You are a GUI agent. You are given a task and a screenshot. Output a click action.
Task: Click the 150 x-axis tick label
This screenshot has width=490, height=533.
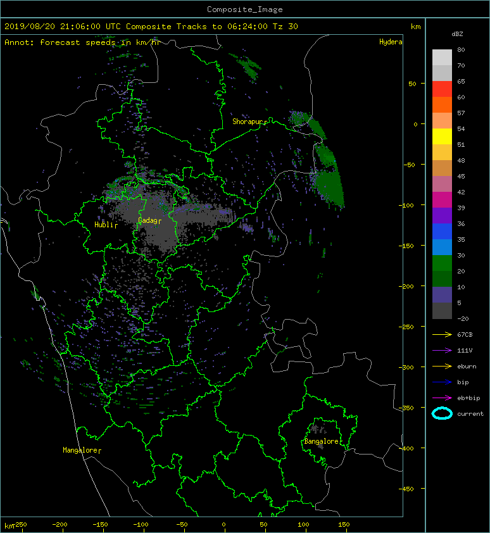point(344,525)
